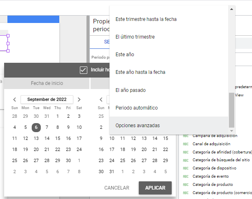Click ABC icon beside Categoría de producto

pyautogui.click(x=185, y=184)
